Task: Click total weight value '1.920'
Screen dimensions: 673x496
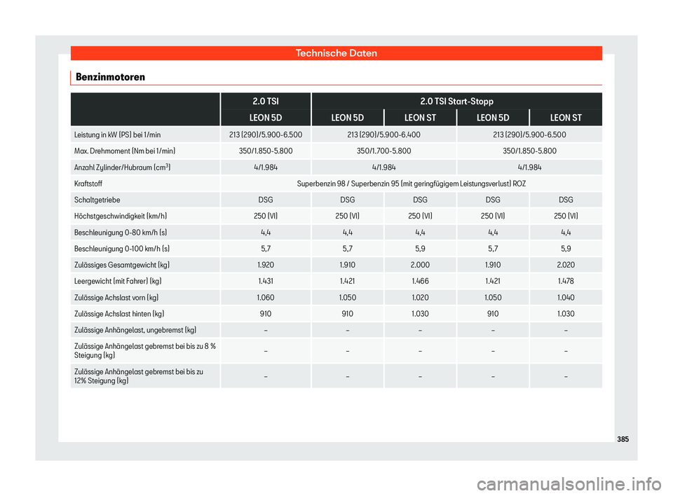Action: [x=266, y=265]
